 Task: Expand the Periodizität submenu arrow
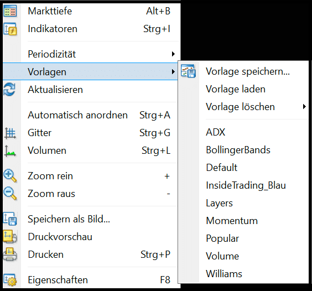173,54
